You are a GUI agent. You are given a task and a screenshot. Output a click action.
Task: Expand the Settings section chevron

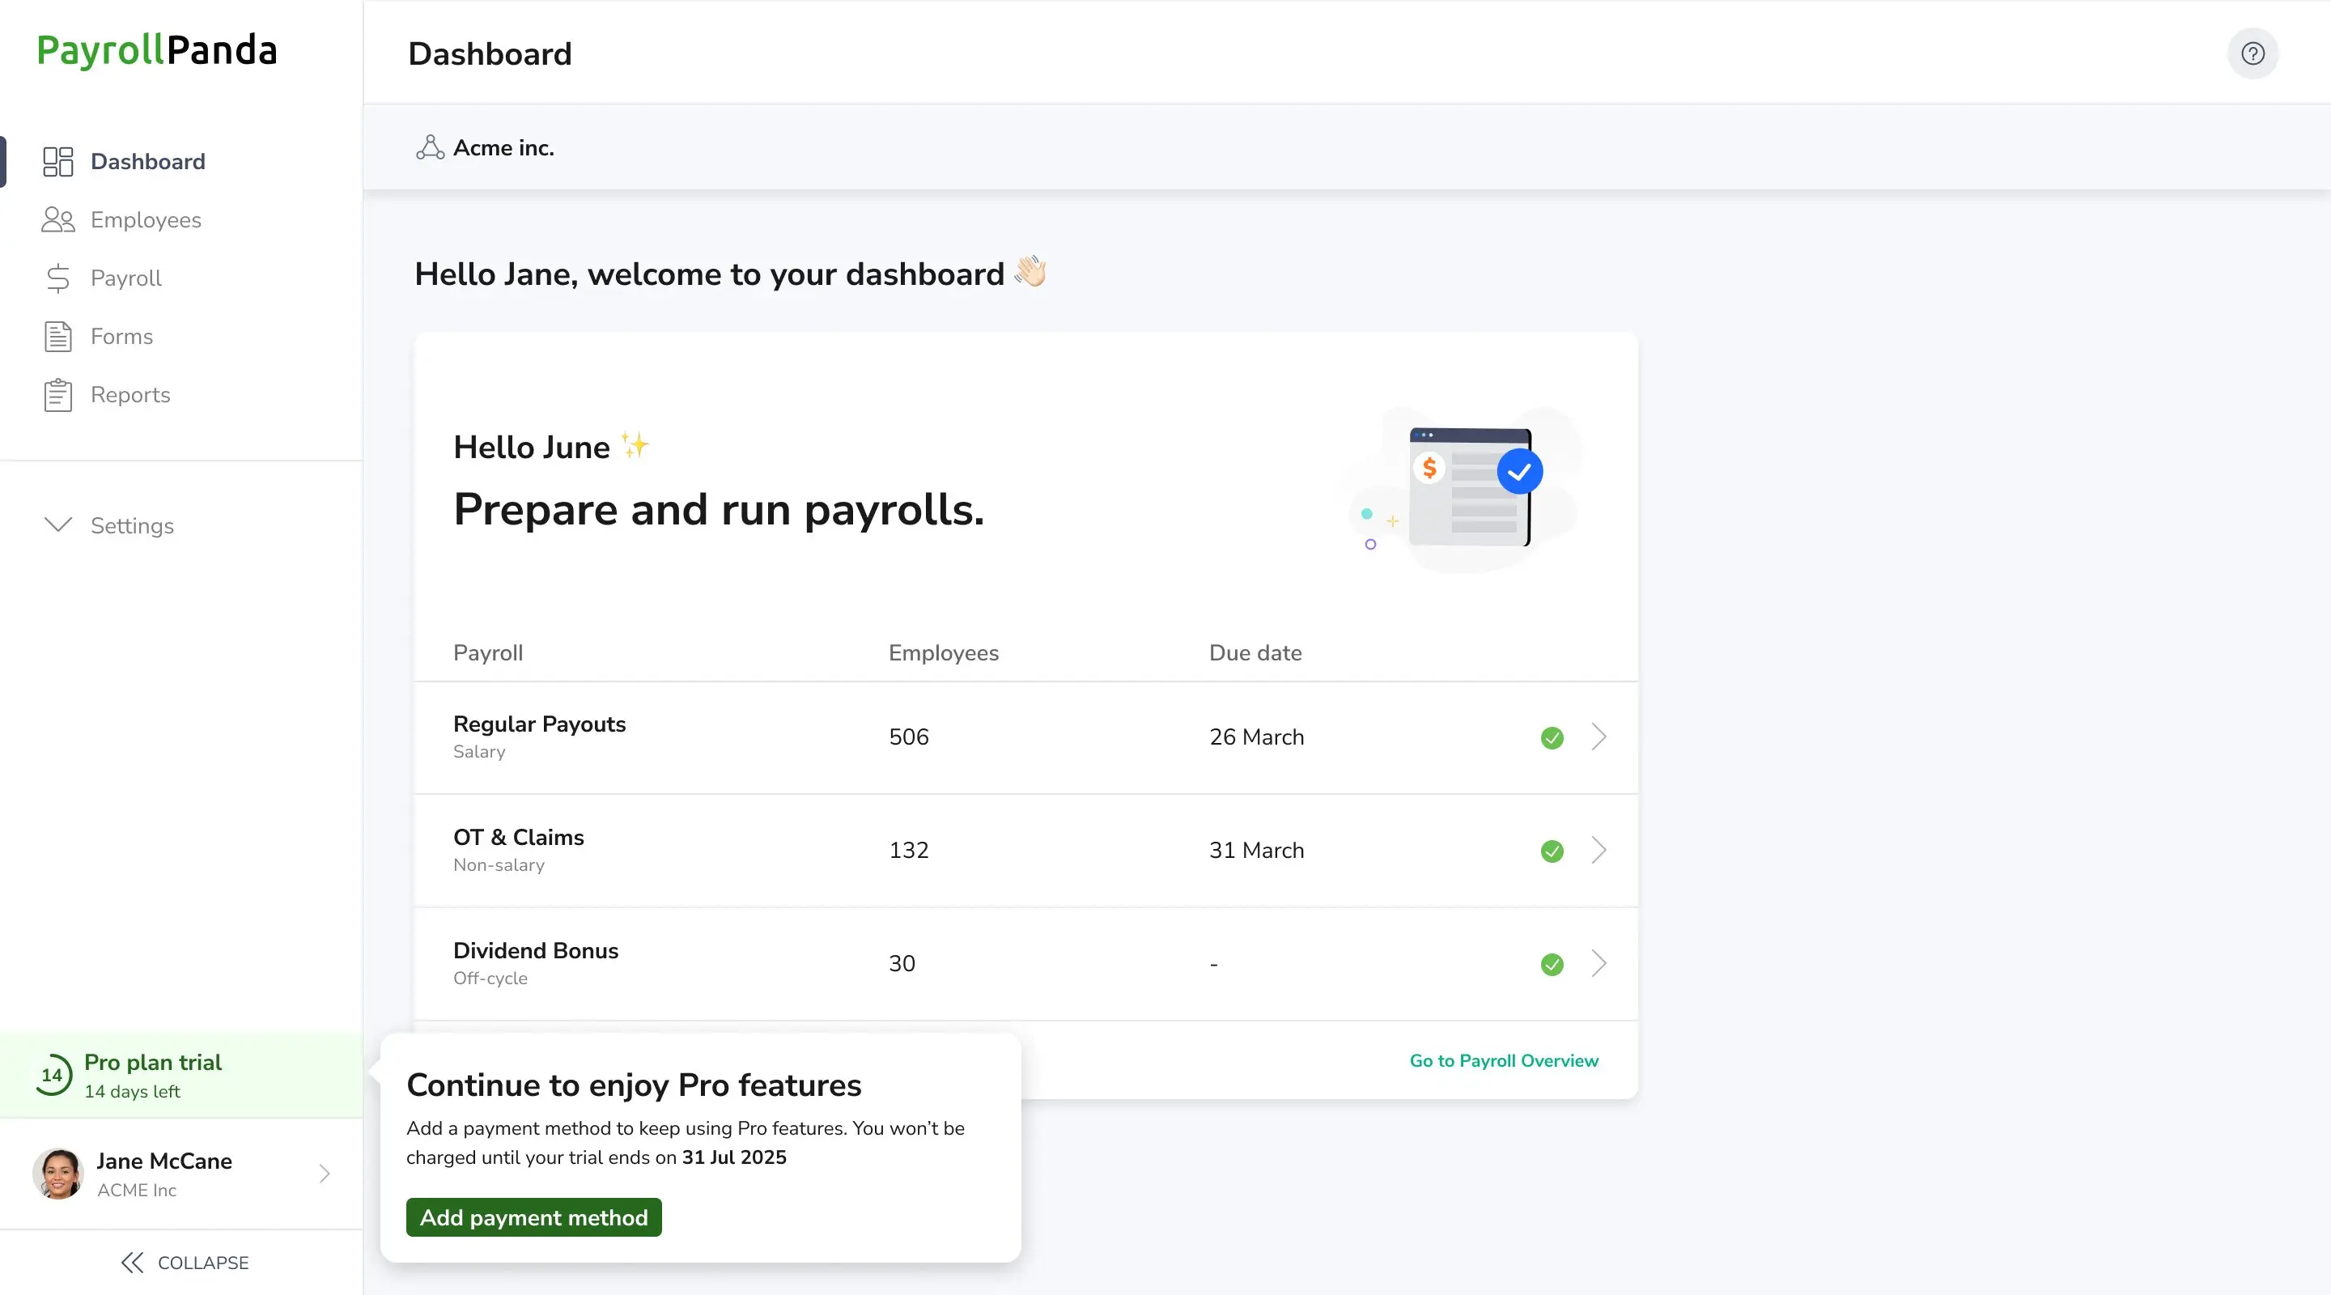(58, 524)
